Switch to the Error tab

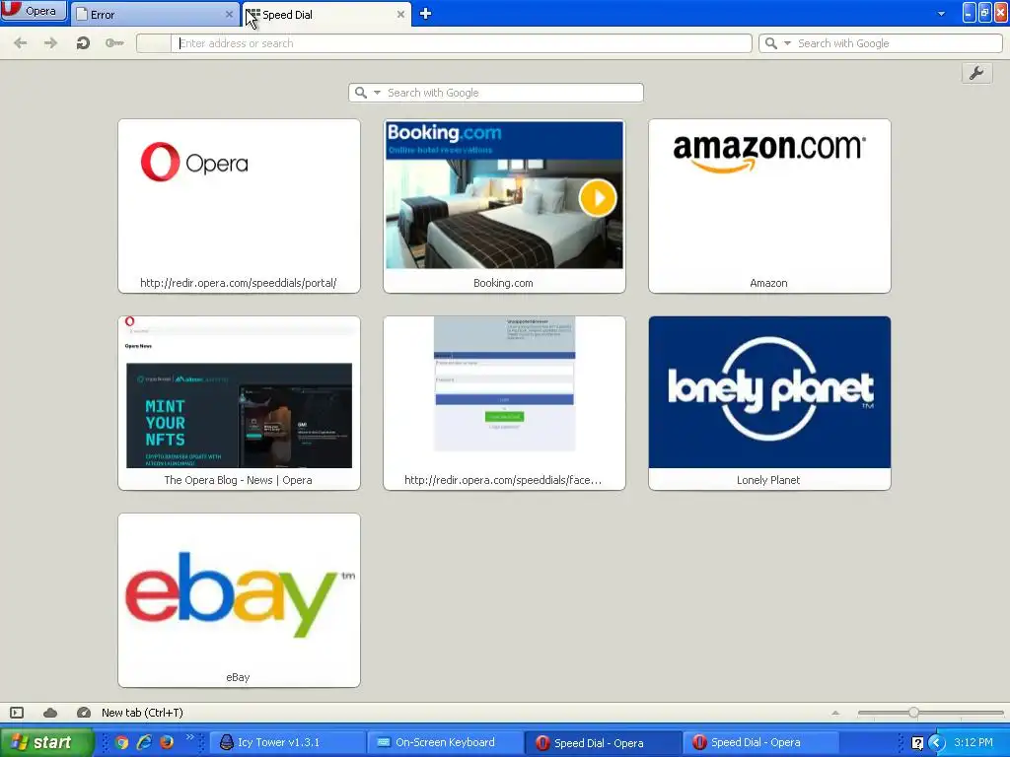click(155, 14)
